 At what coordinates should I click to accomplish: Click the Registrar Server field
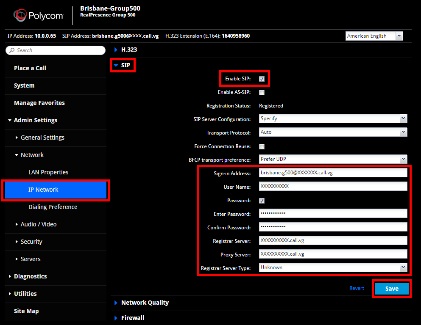[333, 240]
